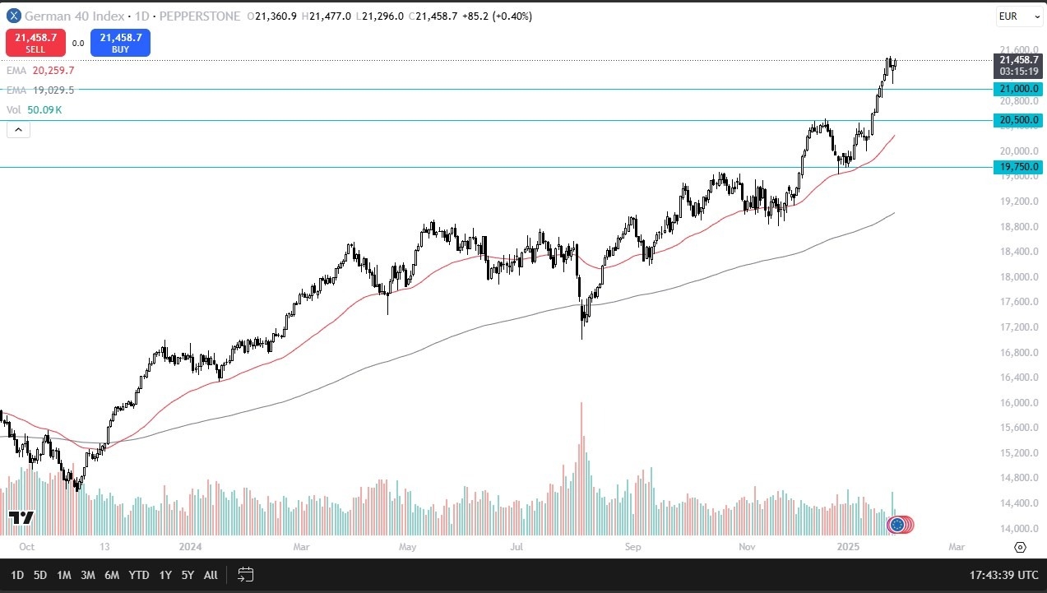Open the EUR currency dropdown
1047x593 pixels.
click(x=1018, y=16)
